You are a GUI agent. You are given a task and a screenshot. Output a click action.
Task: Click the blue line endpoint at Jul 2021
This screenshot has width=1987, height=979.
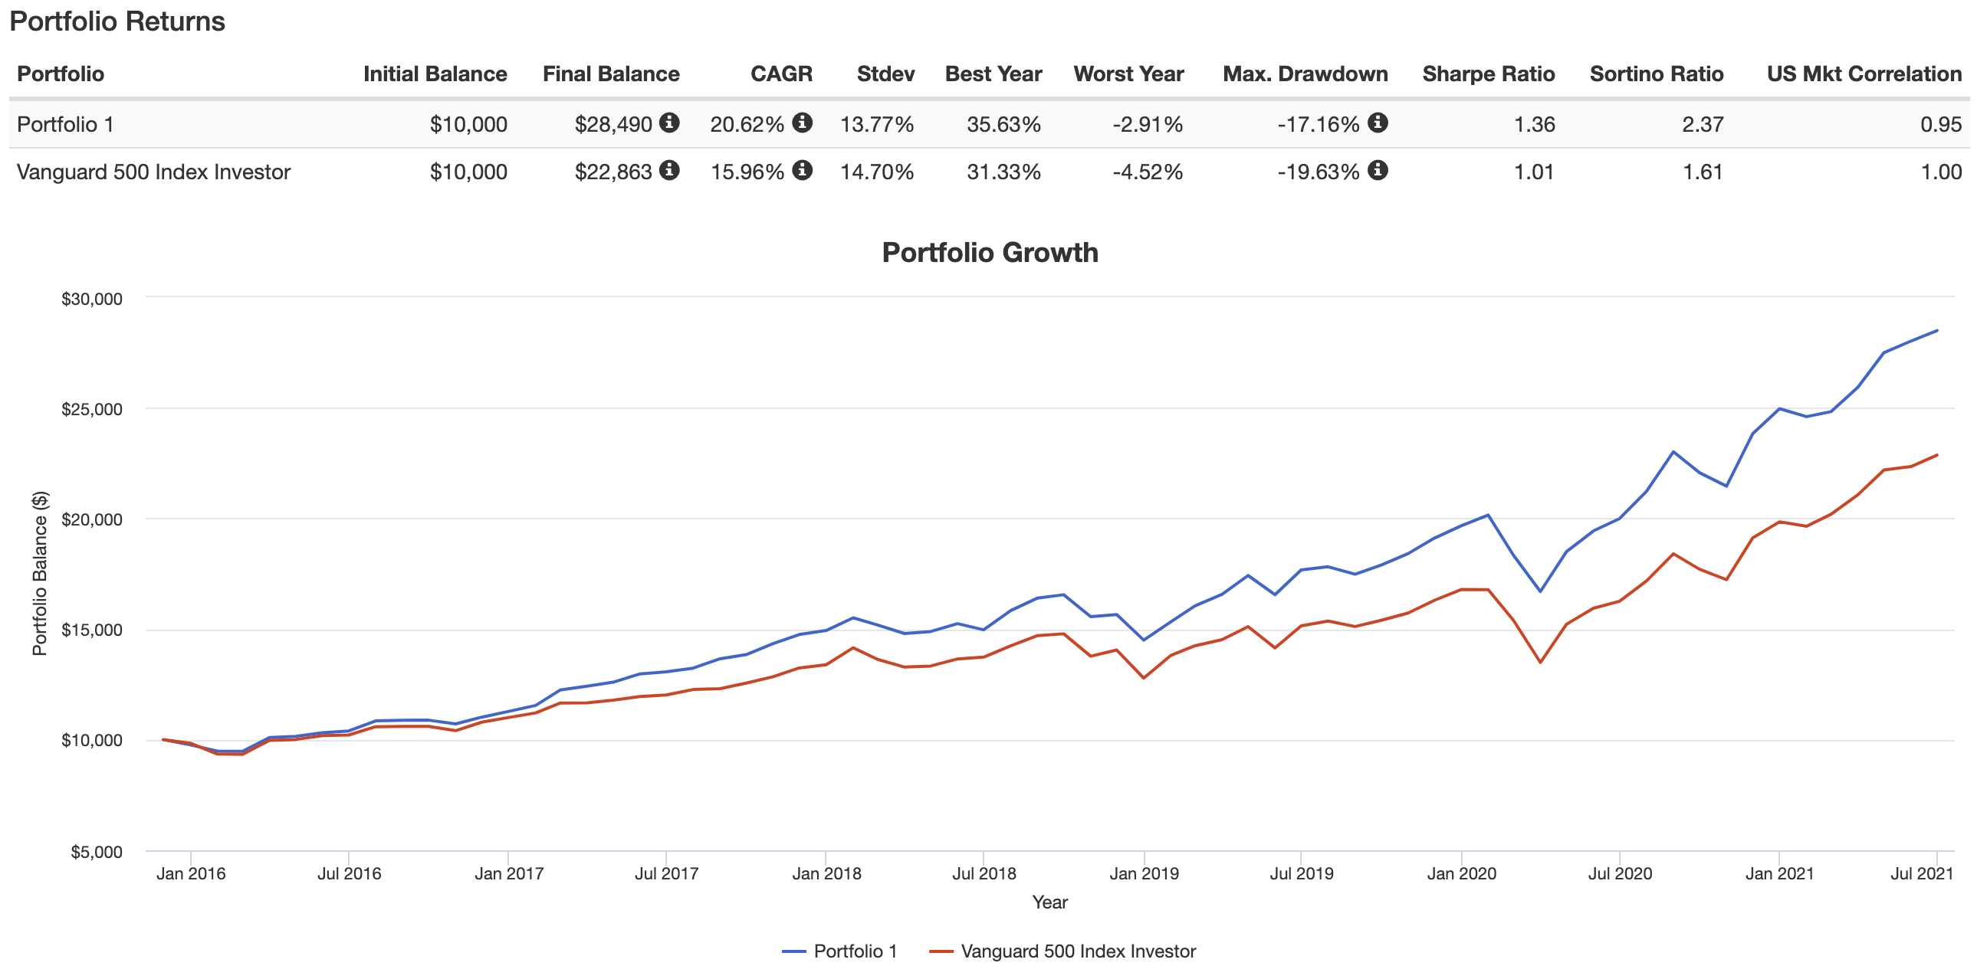pos(1936,331)
